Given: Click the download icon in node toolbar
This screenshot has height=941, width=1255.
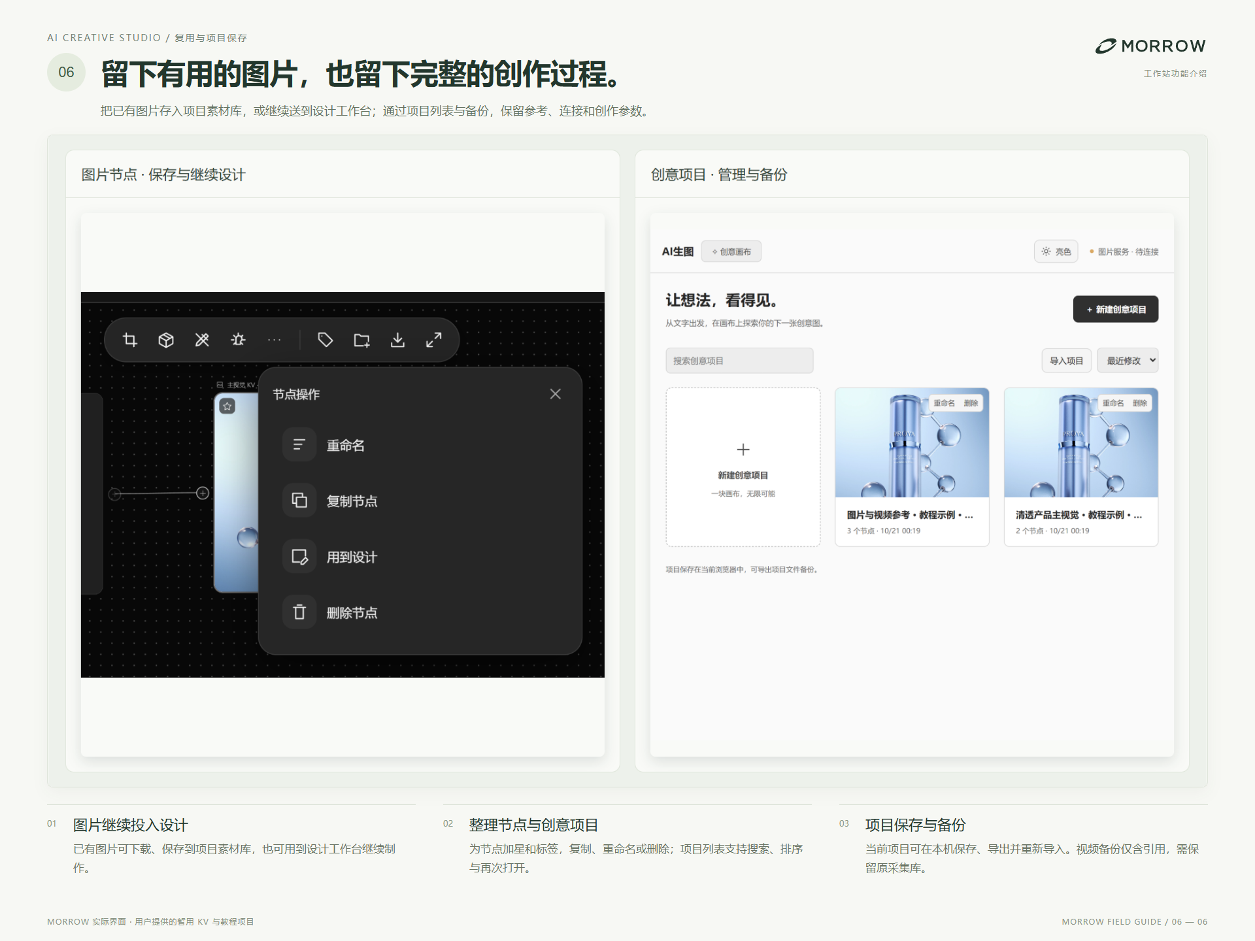Looking at the screenshot, I should tap(397, 340).
